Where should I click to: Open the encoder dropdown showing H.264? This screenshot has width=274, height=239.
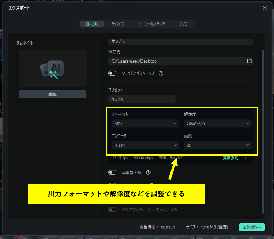point(145,145)
